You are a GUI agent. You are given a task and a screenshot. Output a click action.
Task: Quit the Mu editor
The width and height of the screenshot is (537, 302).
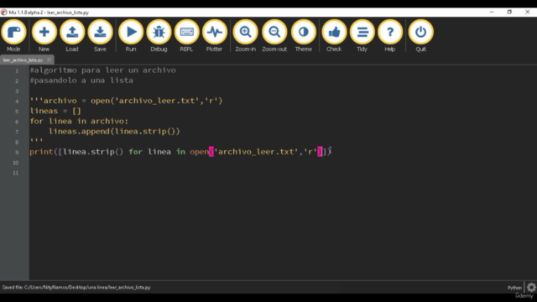coord(421,35)
